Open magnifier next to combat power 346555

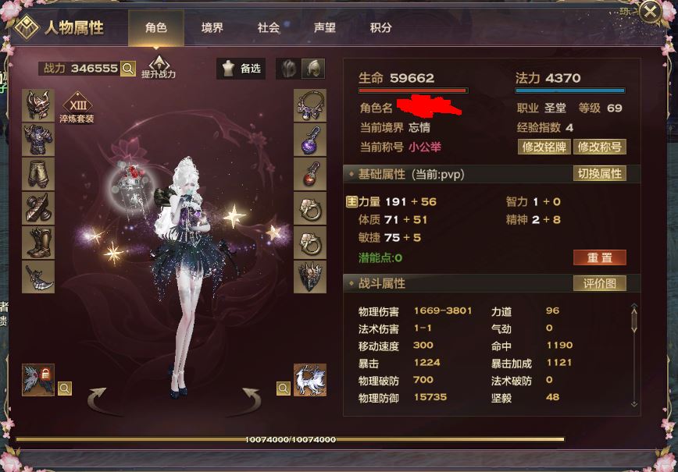128,68
